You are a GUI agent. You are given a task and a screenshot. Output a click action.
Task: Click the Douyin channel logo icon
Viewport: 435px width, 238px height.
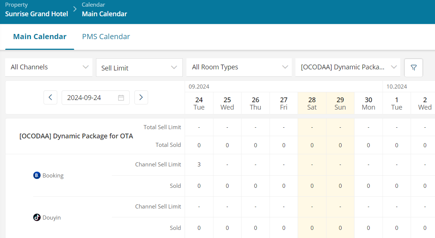(37, 217)
